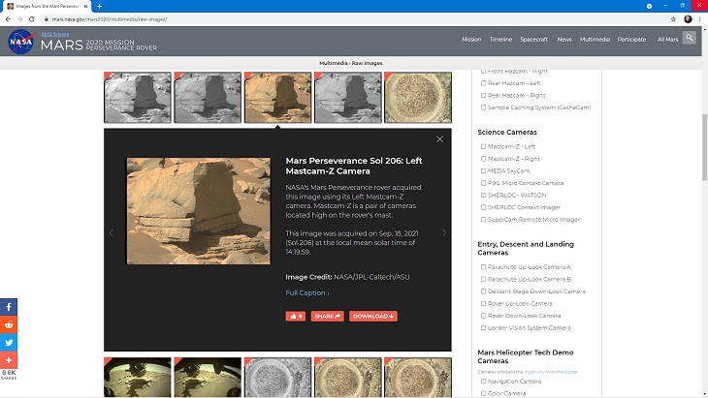Open the Participate menu
This screenshot has width=708, height=398.
coord(631,39)
